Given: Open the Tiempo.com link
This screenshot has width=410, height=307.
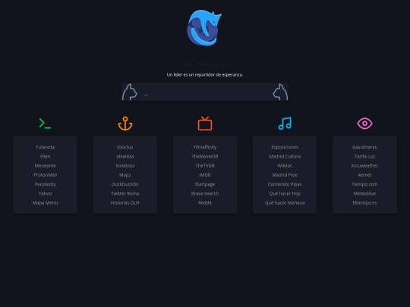Looking at the screenshot, I should tap(364, 184).
